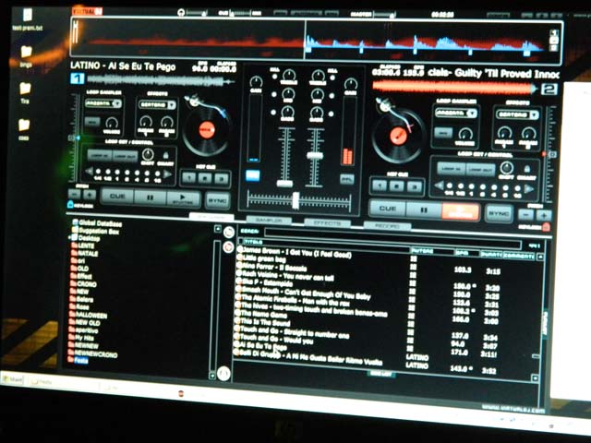Click the deck 2 turntable platter
Screen dimensions: 591x443
coord(398,136)
